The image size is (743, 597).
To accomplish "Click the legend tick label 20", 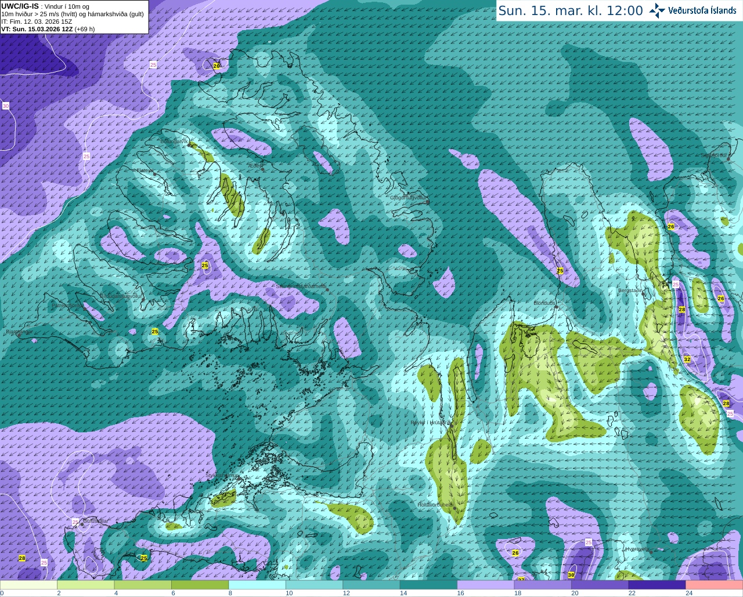I will [x=575, y=593].
